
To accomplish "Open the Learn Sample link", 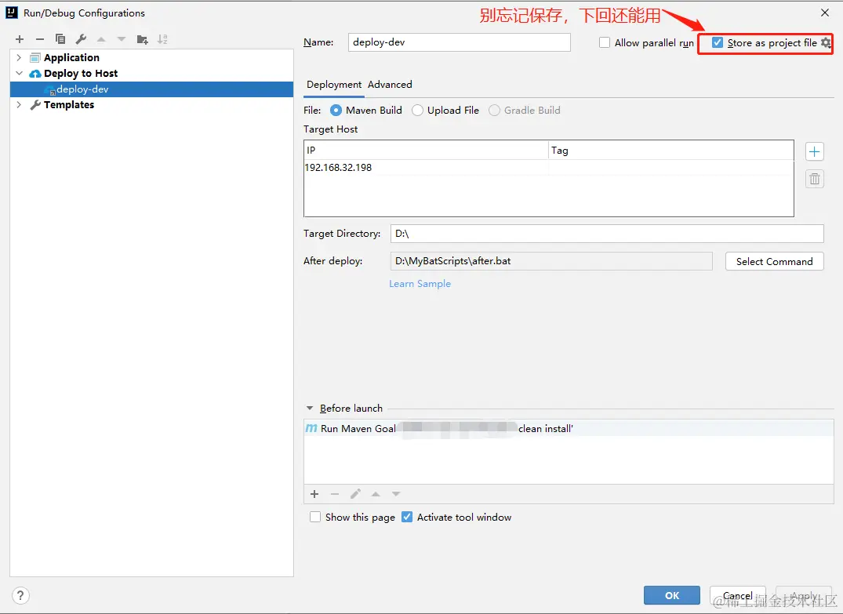I will (420, 284).
